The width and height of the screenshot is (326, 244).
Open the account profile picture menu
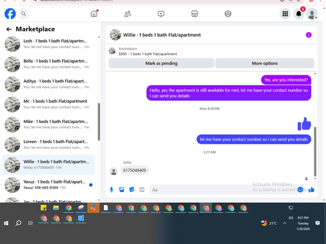[312, 14]
